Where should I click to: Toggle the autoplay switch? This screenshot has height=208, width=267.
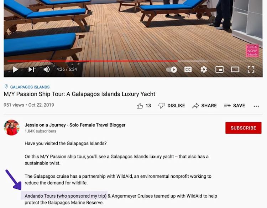point(172,70)
